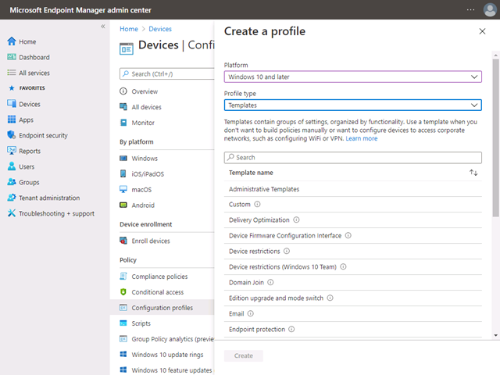Viewport: 500px width, 375px height.
Task: Toggle Template name sort order arrows
Action: tap(473, 173)
